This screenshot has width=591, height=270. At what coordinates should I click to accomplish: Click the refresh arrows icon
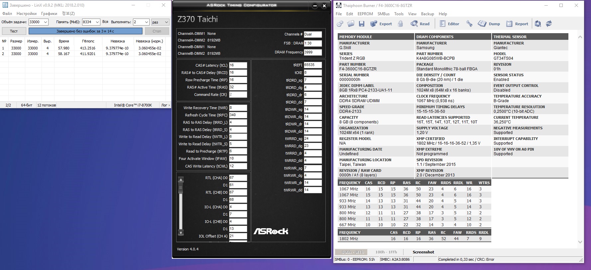(x=549, y=24)
